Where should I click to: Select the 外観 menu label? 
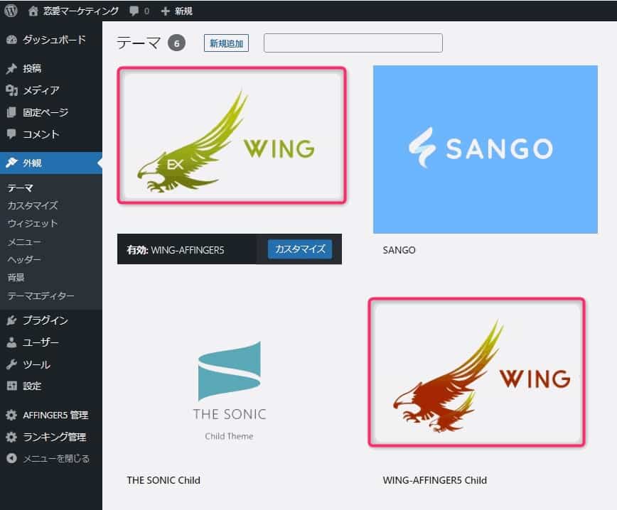click(32, 163)
